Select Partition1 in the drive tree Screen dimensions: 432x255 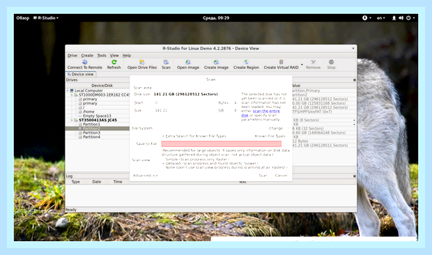(92, 124)
